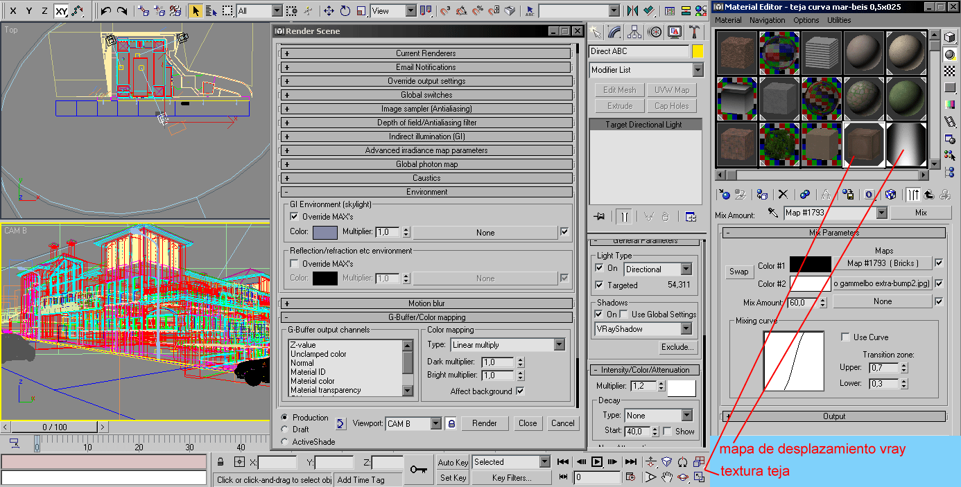
Task: Collapse the Environment rollout
Action: [426, 192]
